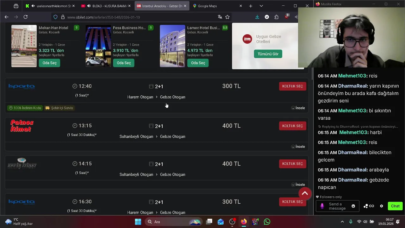The width and height of the screenshot is (405, 228).
Task: Click the bed icon in Uygun Gebze Otelleri card
Action: [x=247, y=39]
